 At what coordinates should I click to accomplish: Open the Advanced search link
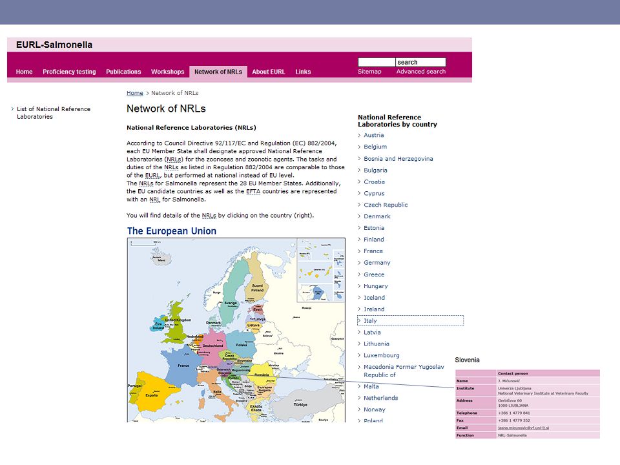[x=420, y=72]
